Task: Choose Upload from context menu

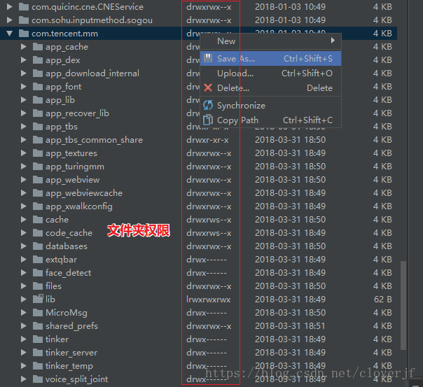Action: pyautogui.click(x=270, y=73)
